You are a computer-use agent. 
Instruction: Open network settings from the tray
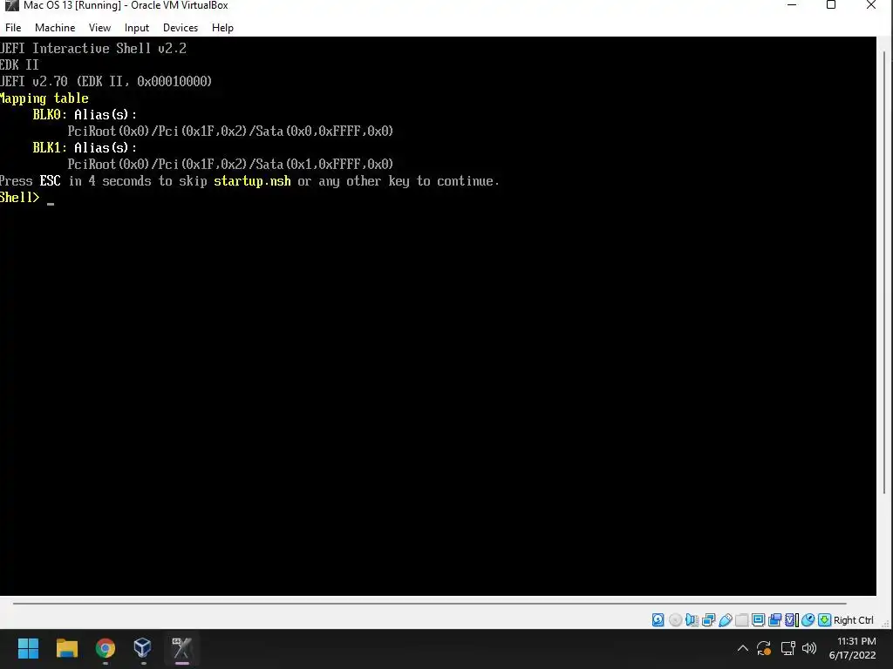point(788,648)
